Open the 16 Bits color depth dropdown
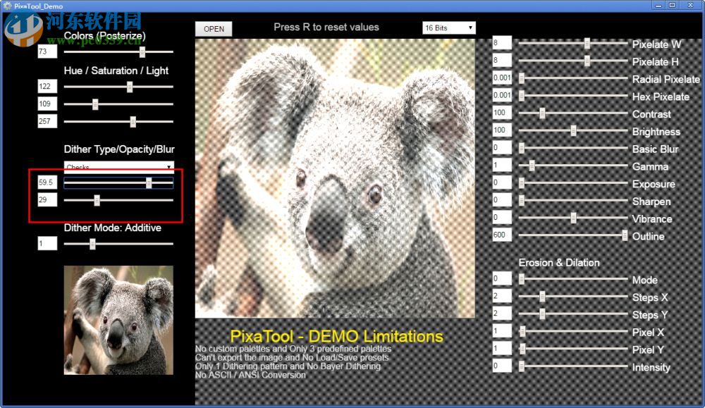Image resolution: width=705 pixels, height=408 pixels. [449, 27]
